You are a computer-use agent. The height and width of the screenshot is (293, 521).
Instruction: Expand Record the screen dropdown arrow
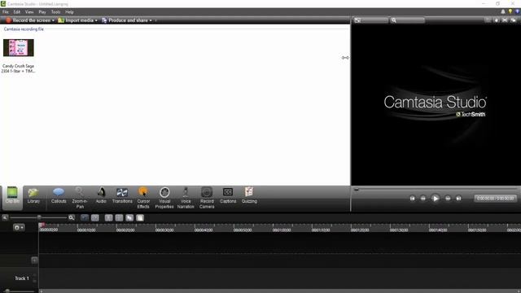click(x=53, y=20)
